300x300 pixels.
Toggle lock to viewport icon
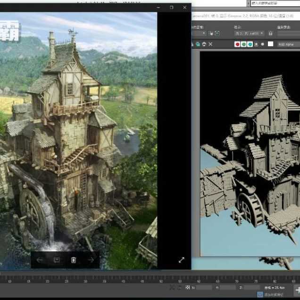[x=270, y=33]
